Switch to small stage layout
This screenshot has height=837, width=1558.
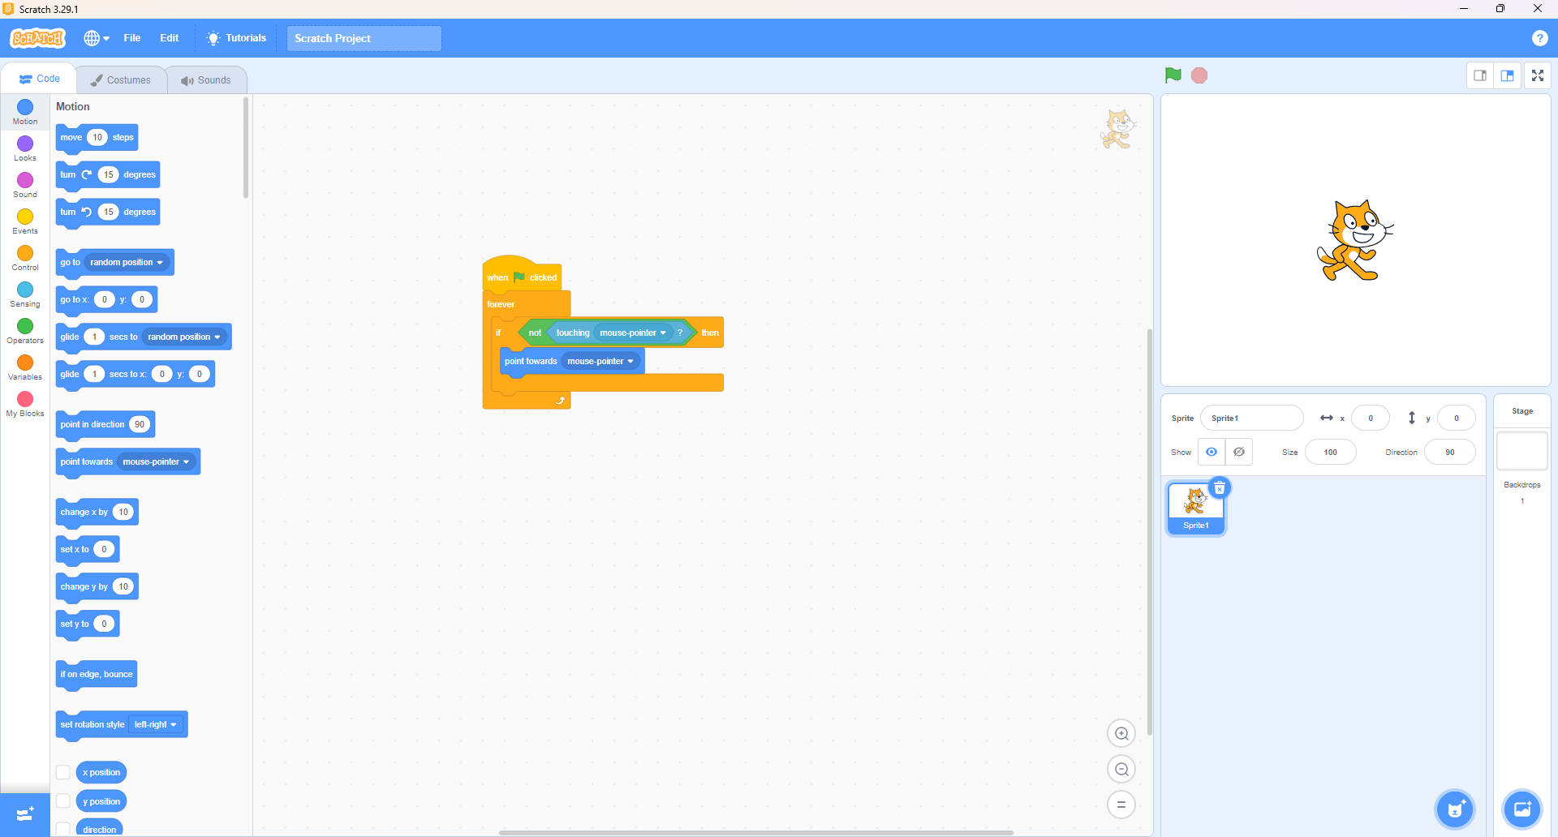[x=1480, y=75]
